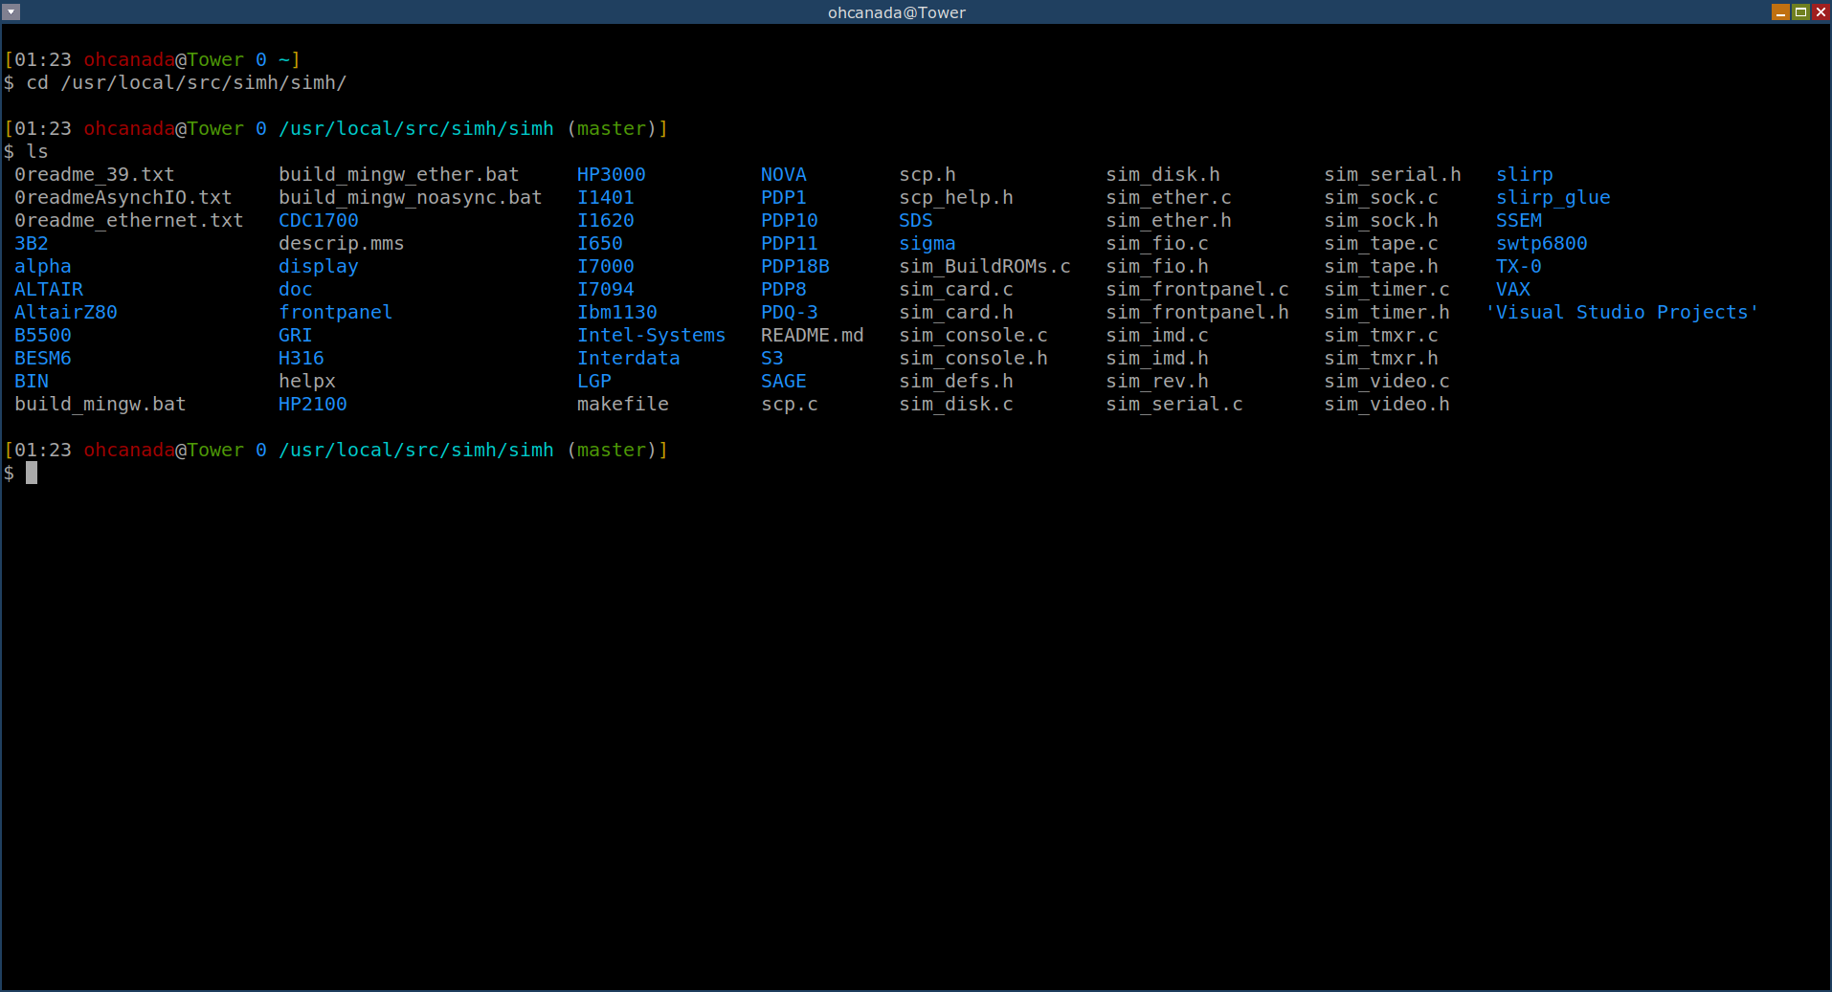Click the 'SDS' directory name
This screenshot has height=992, width=1832.
pos(916,221)
